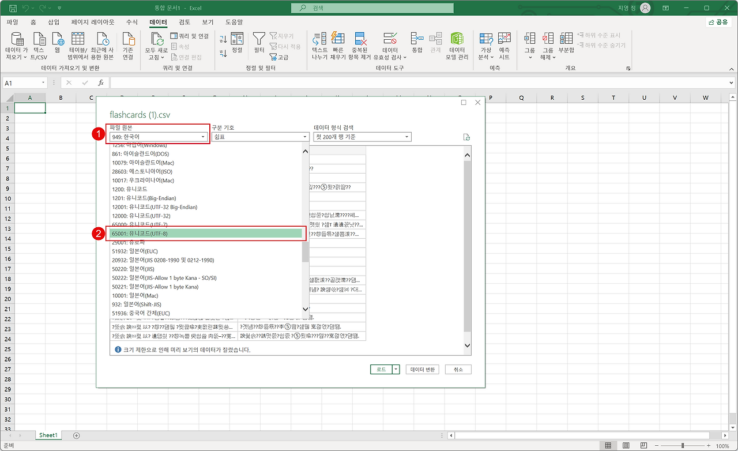The width and height of the screenshot is (738, 451).
Task: Open the 로드 button dropdown arrow
Action: click(396, 370)
